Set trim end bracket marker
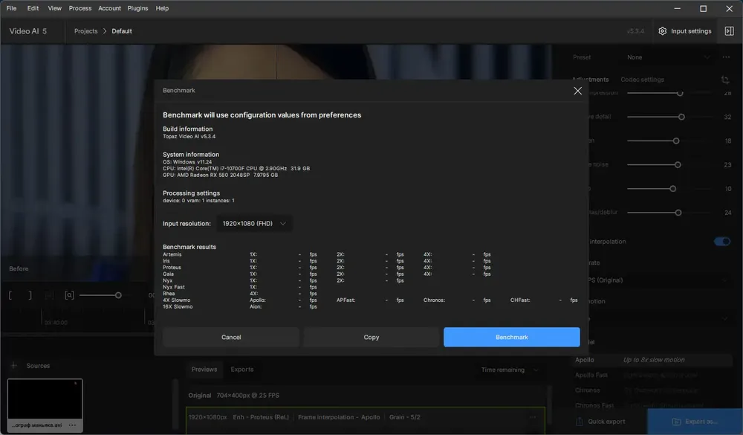The image size is (743, 435). [x=30, y=295]
